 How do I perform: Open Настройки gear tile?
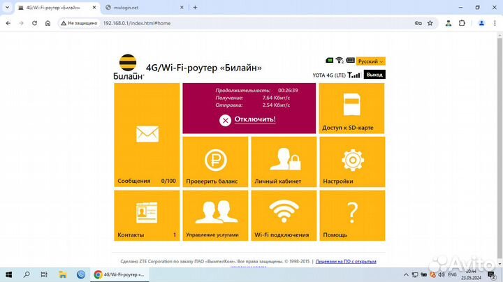pos(352,162)
